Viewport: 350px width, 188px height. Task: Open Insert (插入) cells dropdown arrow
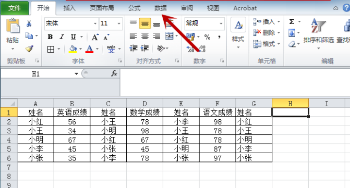[x=279, y=21]
